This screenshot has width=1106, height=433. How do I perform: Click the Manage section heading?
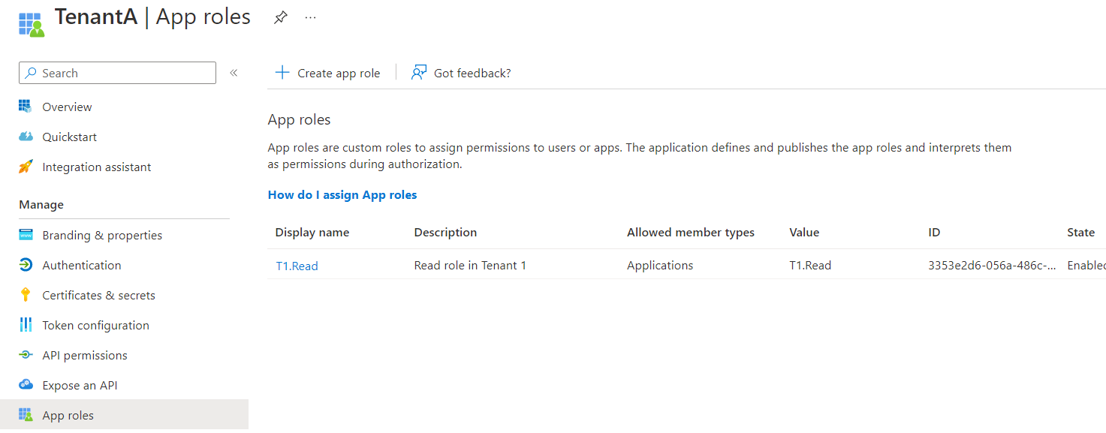point(41,204)
